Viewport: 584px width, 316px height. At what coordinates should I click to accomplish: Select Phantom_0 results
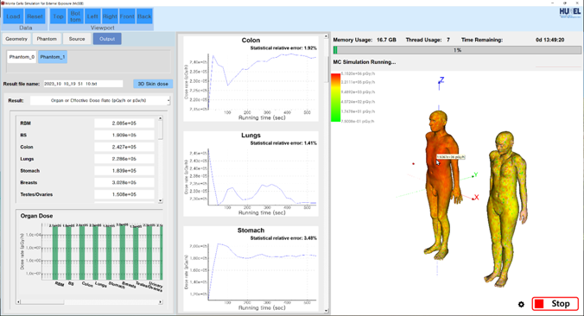[22, 57]
